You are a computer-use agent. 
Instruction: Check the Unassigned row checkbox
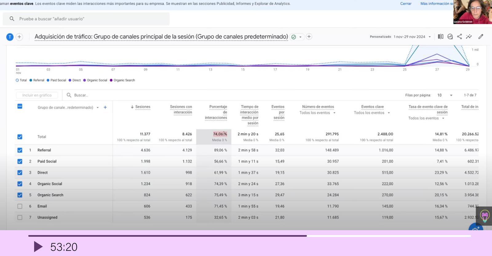20,218
